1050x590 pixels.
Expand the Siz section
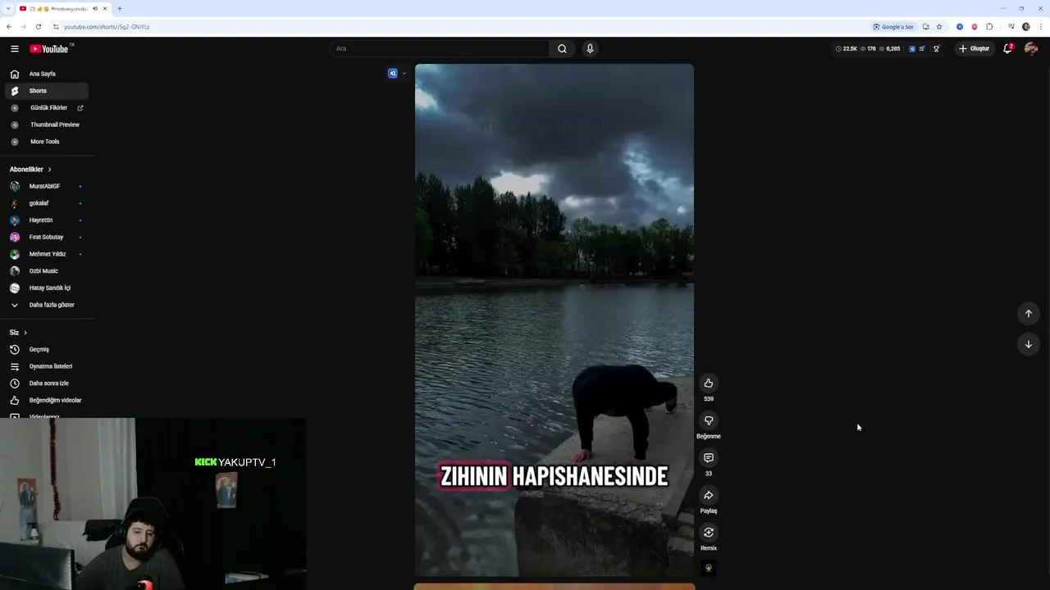(18, 332)
